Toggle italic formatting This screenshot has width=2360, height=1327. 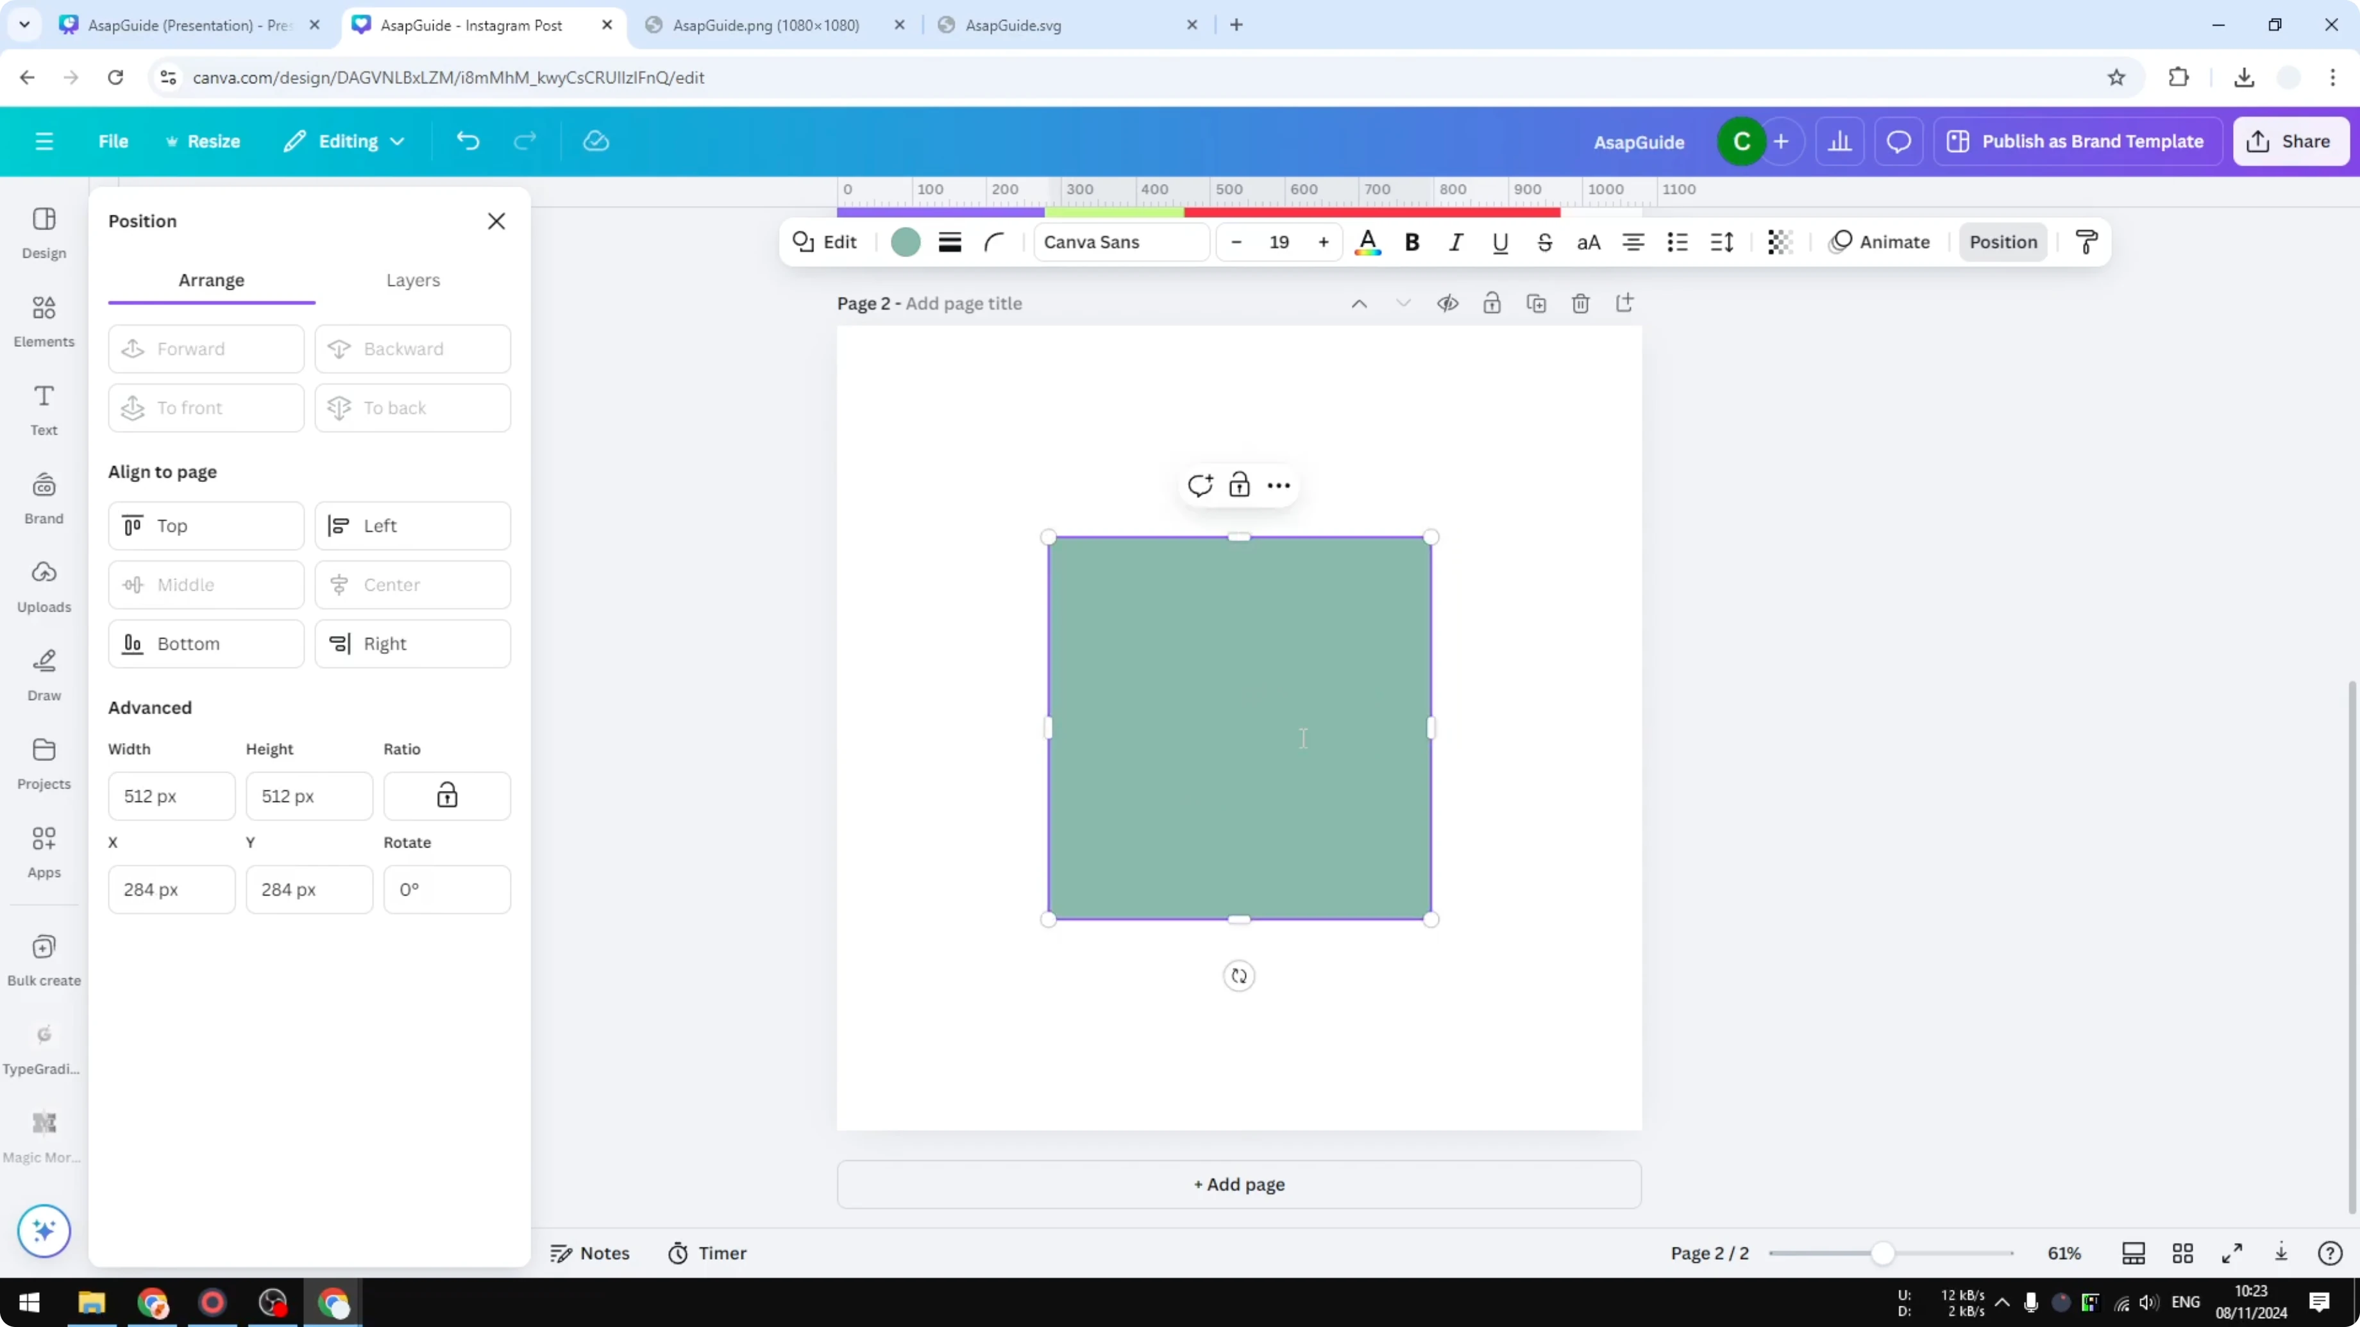click(1456, 242)
